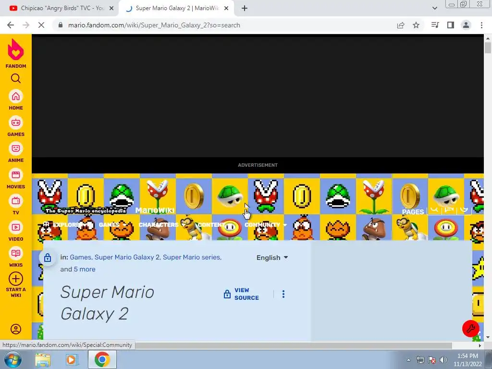Image resolution: width=492 pixels, height=369 pixels.
Task: Open the tab search chevron
Action: click(434, 8)
